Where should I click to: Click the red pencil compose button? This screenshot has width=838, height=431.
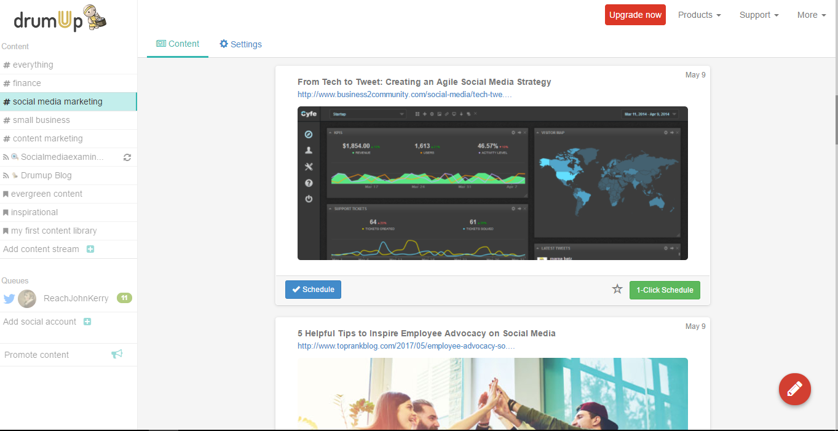pos(794,389)
